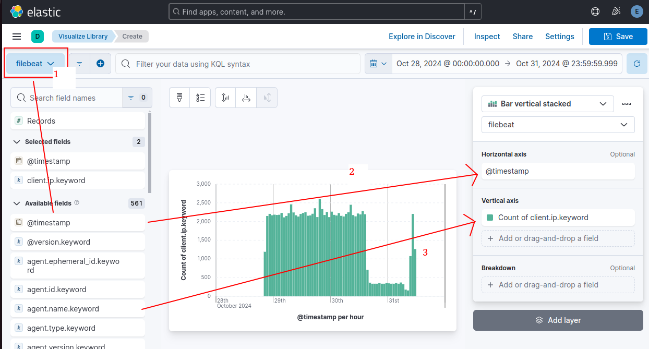The image size is (649, 349).
Task: Open the field type filter button
Action: (x=137, y=98)
